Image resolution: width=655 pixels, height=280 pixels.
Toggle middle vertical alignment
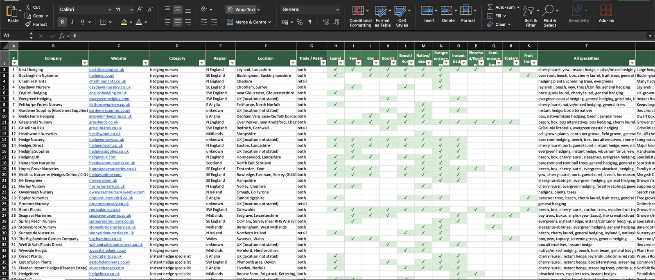(x=178, y=9)
